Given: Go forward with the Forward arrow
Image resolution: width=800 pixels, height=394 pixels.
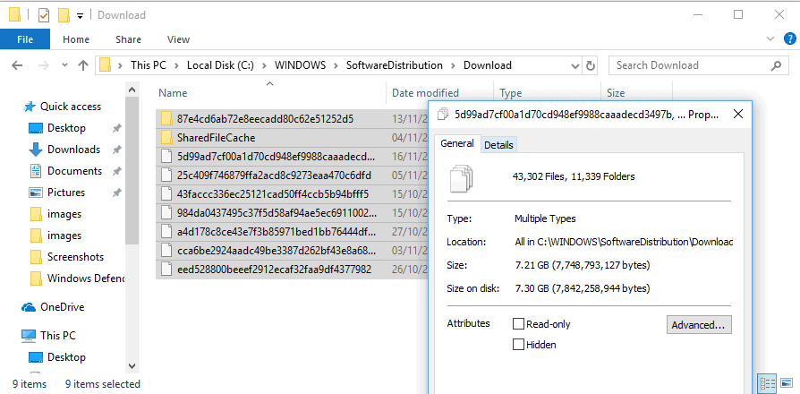Looking at the screenshot, I should click(x=44, y=65).
